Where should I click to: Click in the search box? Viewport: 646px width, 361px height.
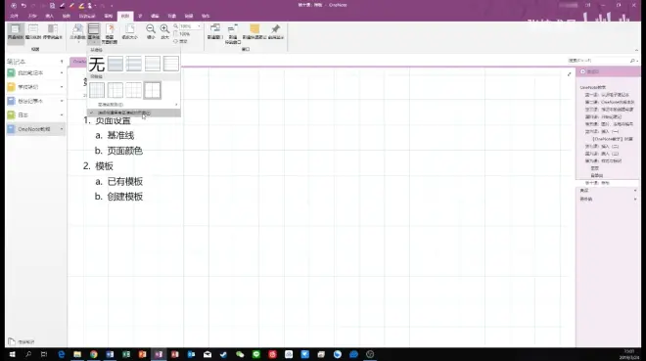(598, 61)
